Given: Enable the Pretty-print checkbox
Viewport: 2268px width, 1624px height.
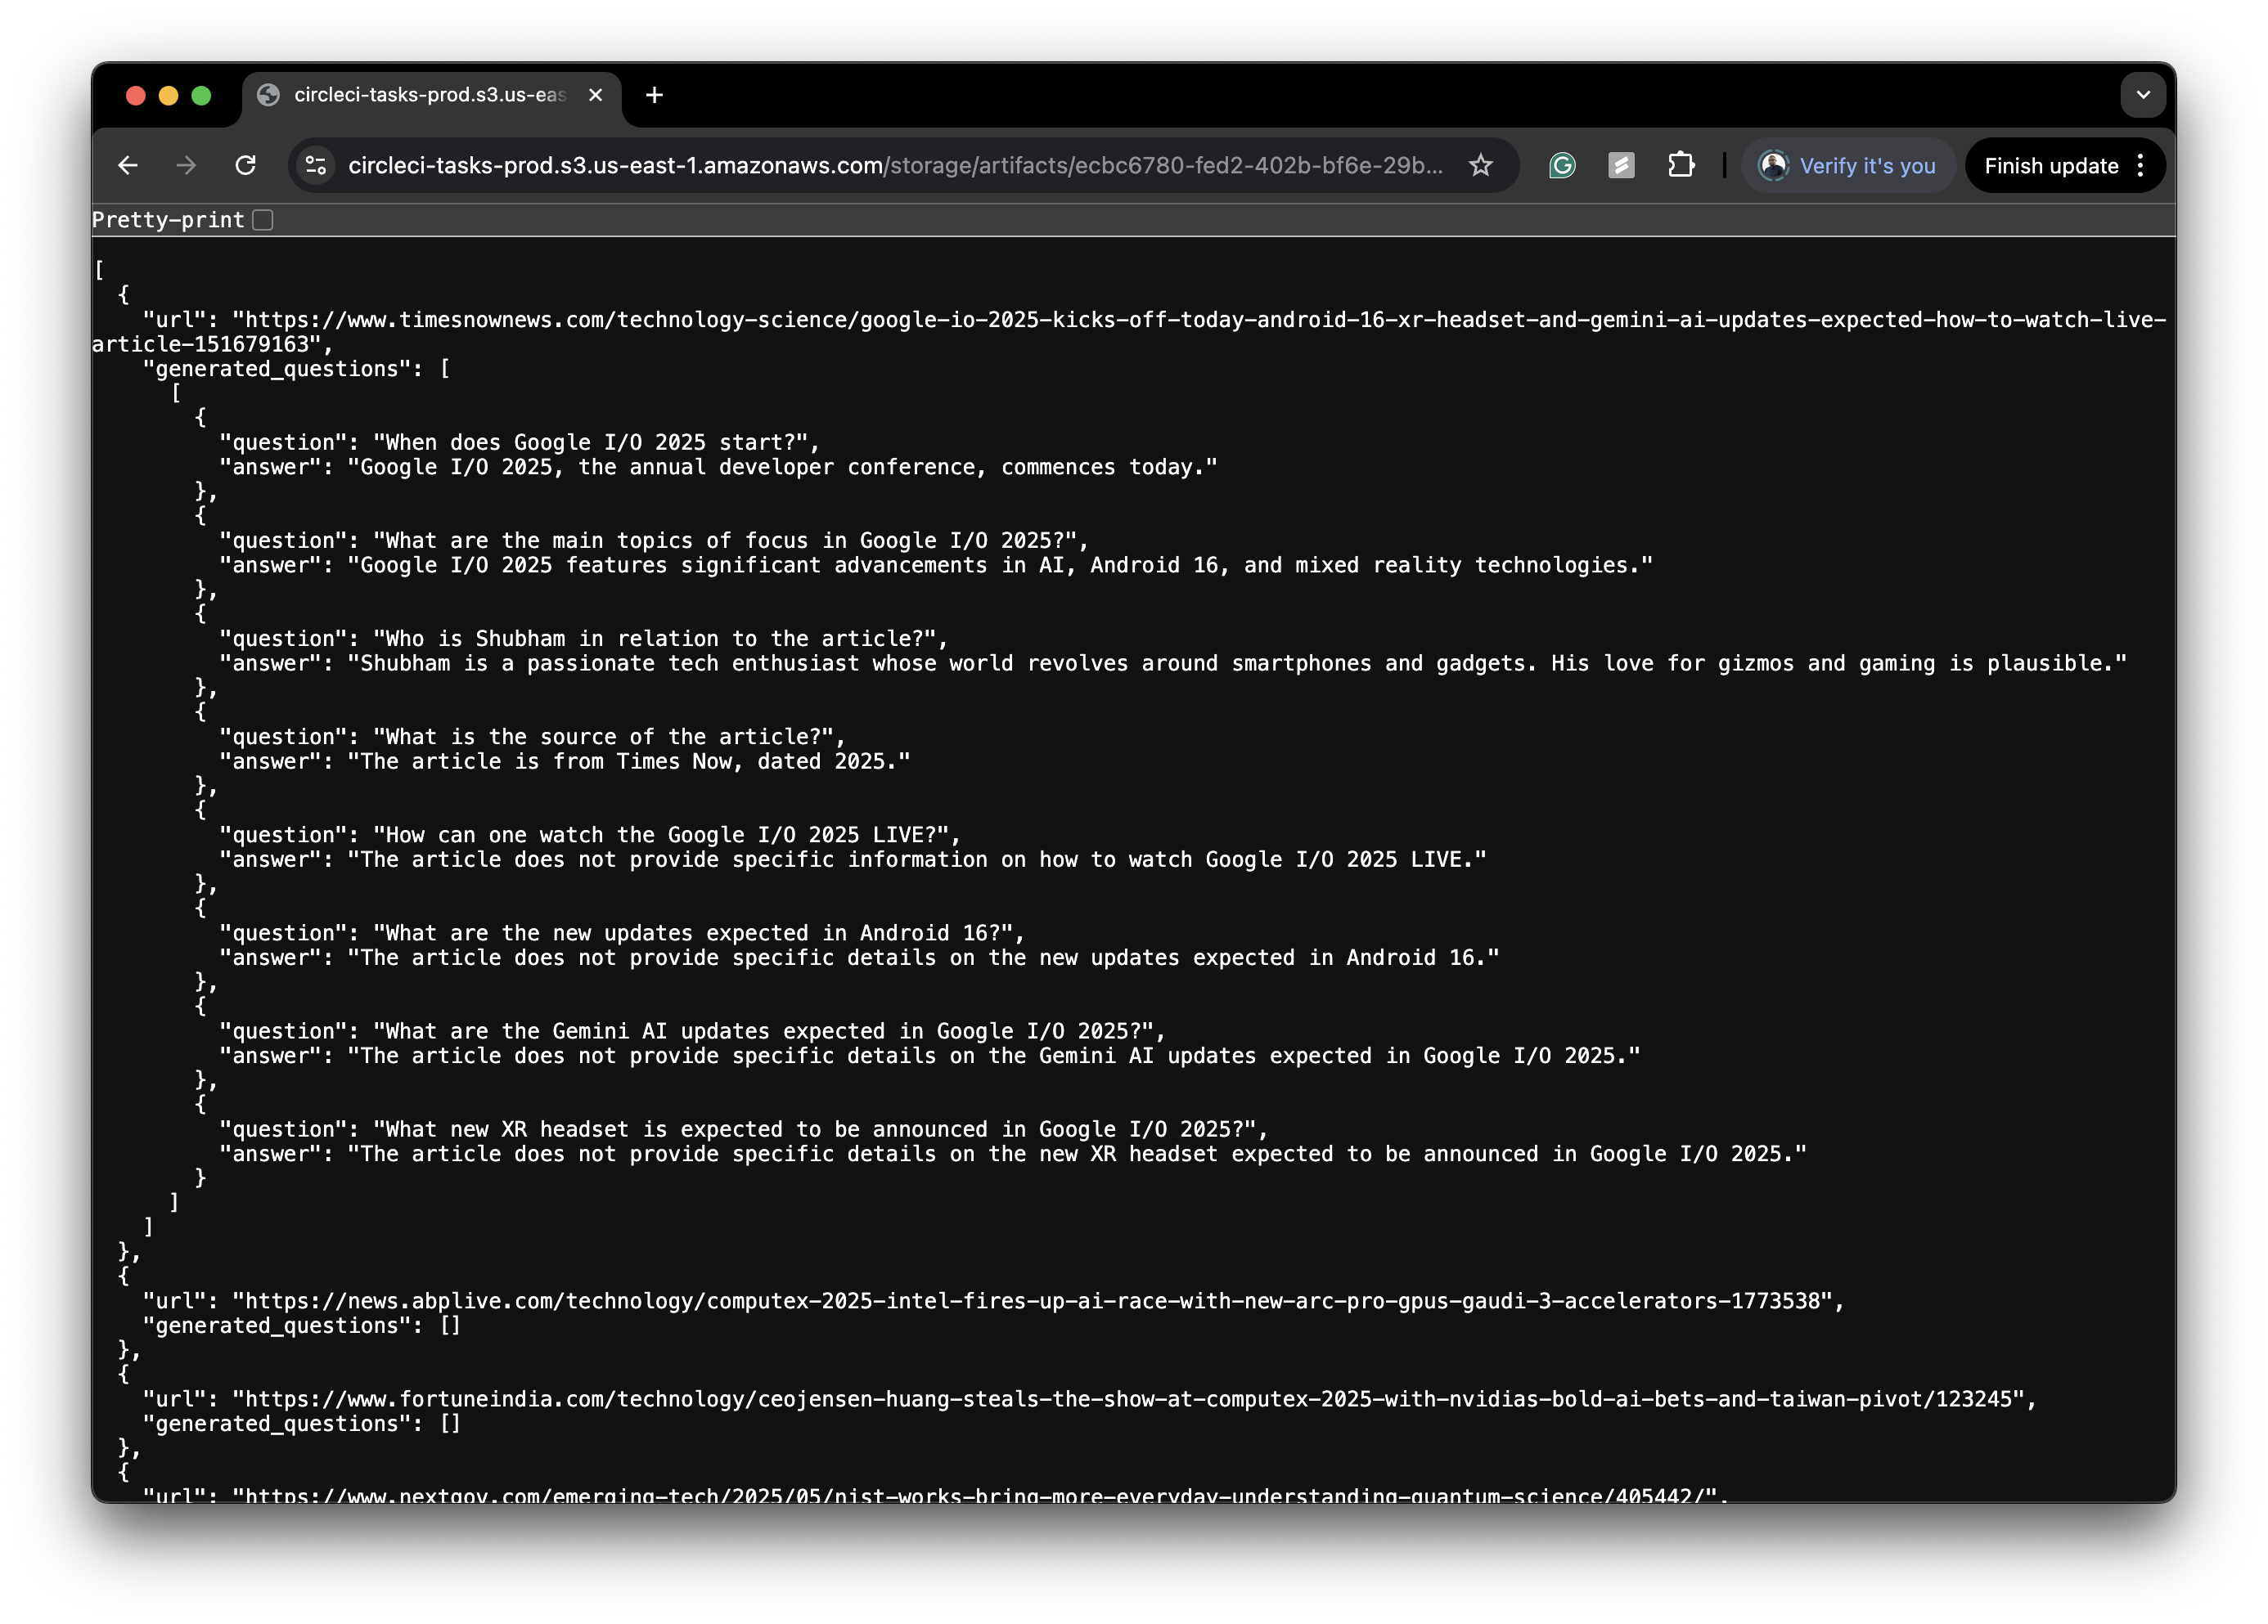Looking at the screenshot, I should (263, 219).
